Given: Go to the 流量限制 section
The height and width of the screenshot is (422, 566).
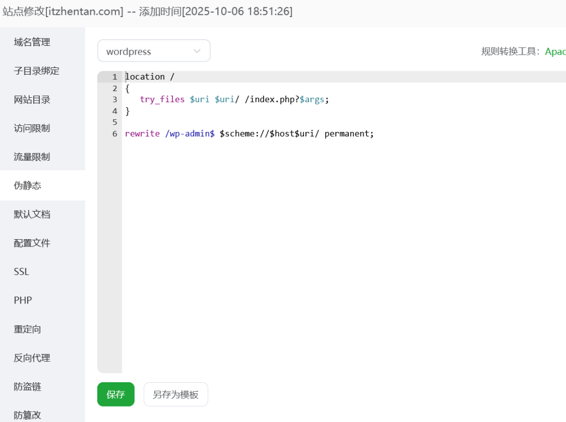Looking at the screenshot, I should coord(32,156).
